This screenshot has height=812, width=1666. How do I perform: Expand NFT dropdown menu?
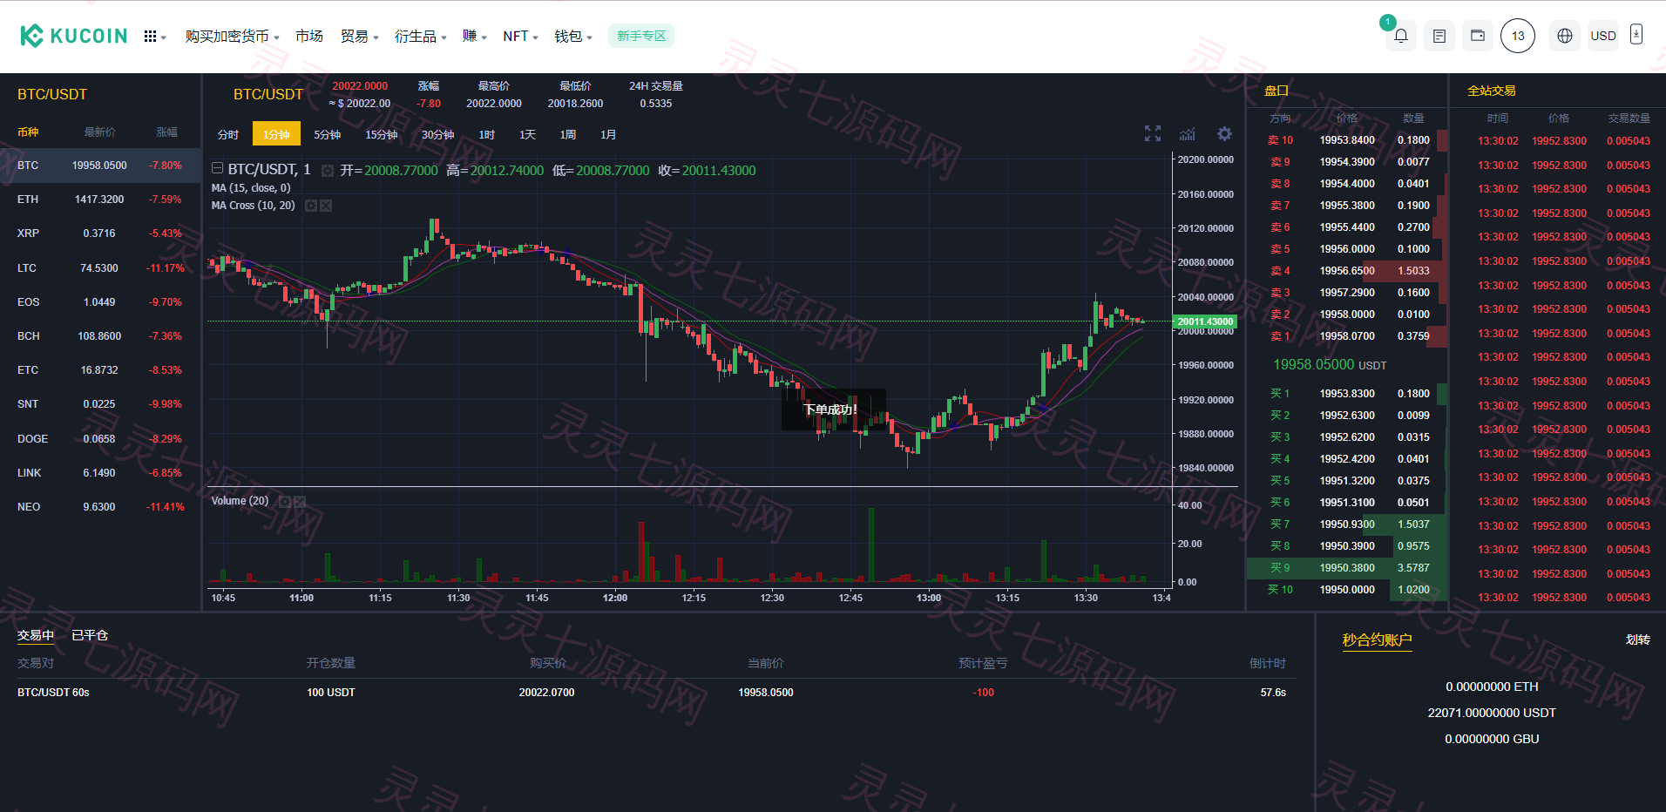point(520,37)
